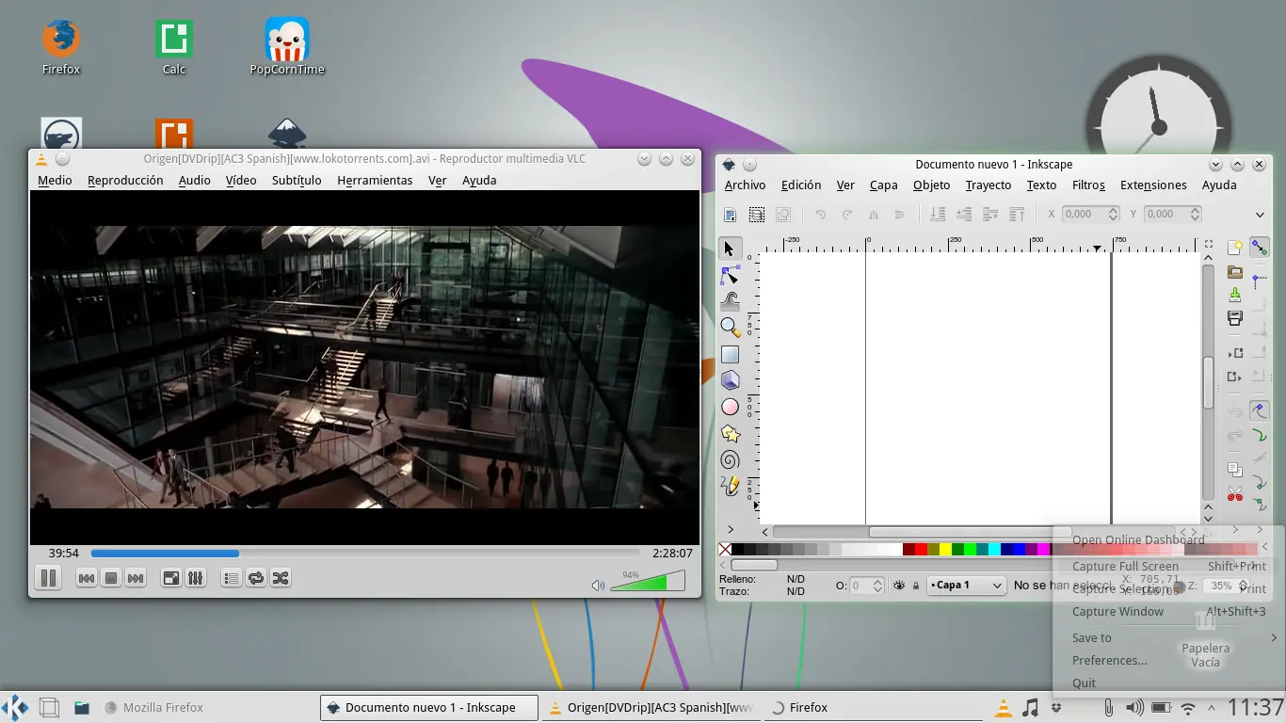Select the Inkscape freehand pencil tool

coord(730,487)
